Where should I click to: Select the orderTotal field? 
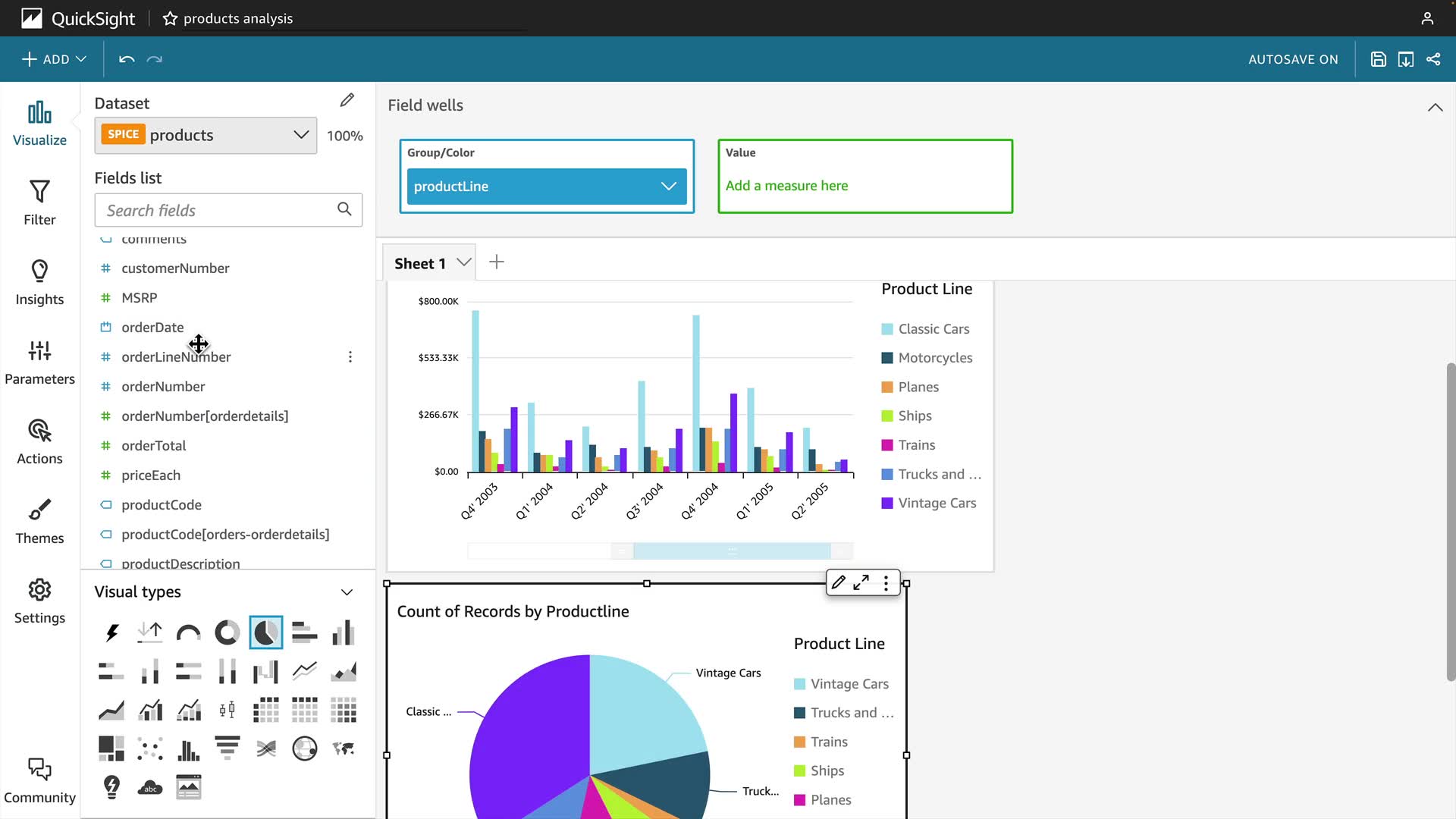click(154, 446)
